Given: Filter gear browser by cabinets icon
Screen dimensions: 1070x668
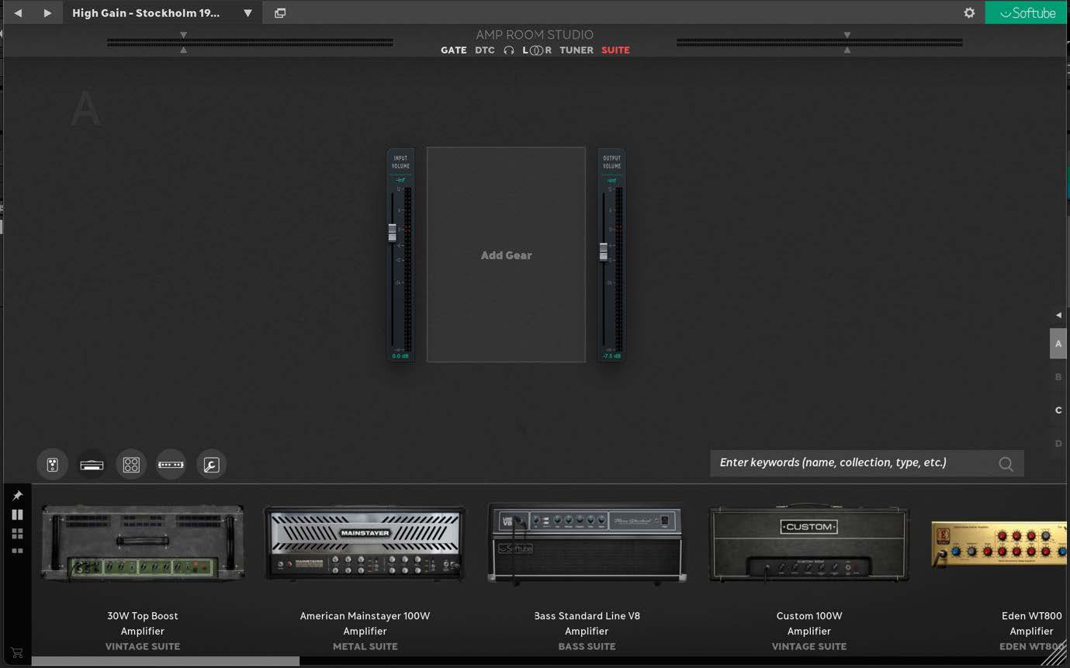Looking at the screenshot, I should pyautogui.click(x=131, y=465).
